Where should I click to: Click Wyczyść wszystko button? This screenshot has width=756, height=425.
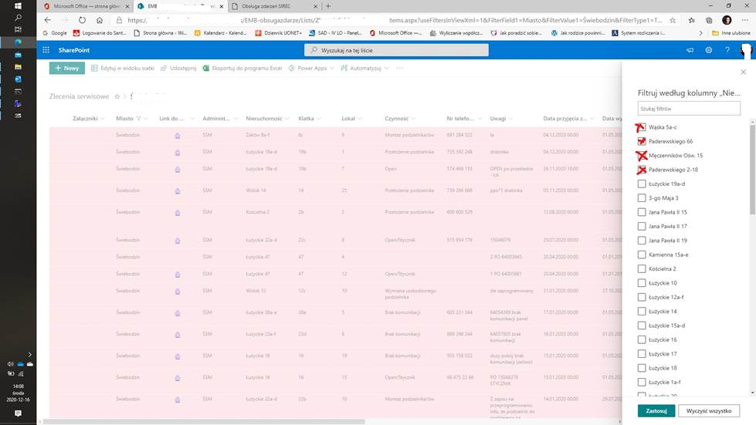709,411
